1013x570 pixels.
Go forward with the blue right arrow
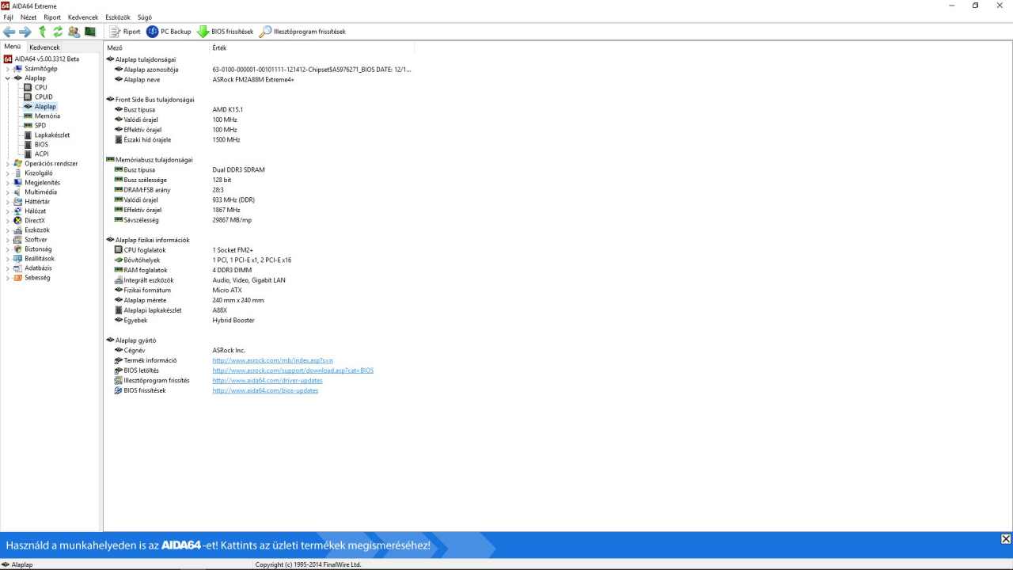coord(25,32)
